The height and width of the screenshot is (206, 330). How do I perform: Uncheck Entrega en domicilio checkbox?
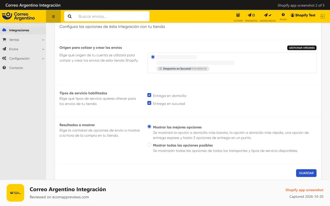149,95
